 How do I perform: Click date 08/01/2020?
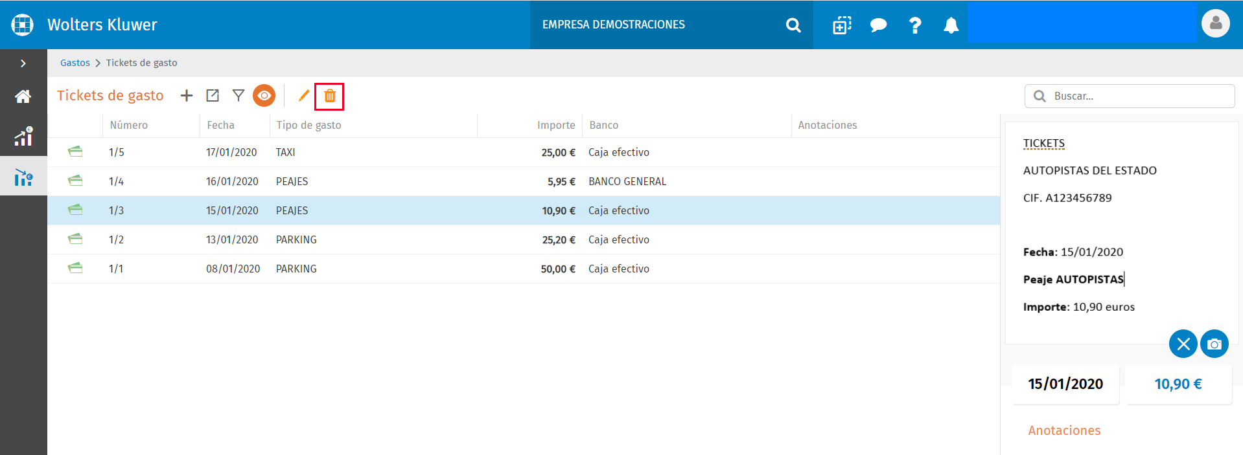point(233,269)
